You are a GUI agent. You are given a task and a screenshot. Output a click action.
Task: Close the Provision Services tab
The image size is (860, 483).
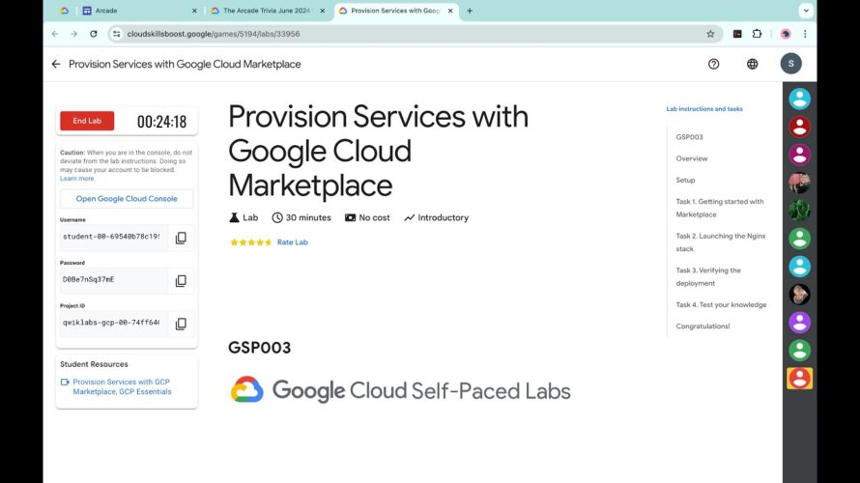point(450,11)
